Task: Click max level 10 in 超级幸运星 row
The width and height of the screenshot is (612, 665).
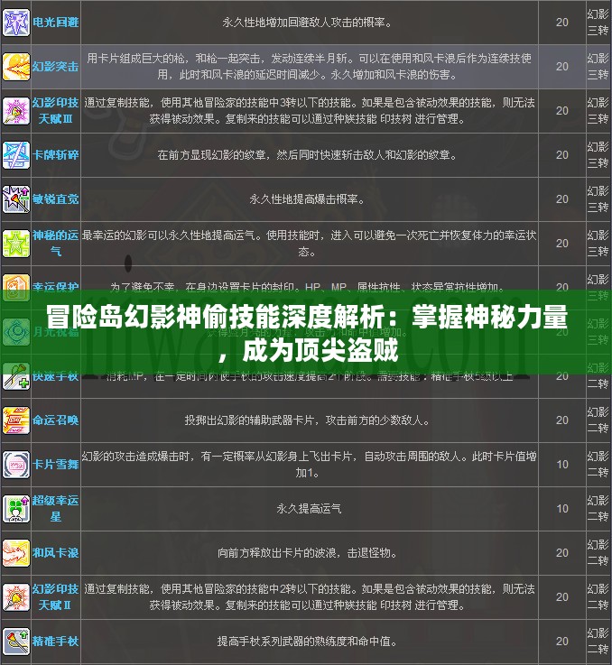Action: 562,509
